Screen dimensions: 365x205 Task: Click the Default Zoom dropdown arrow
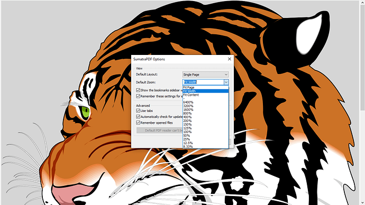tap(226, 82)
